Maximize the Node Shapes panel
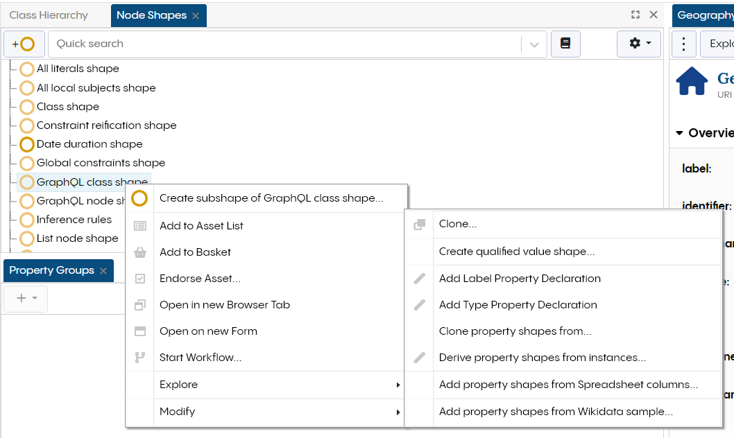The width and height of the screenshot is (734, 438). (x=635, y=15)
